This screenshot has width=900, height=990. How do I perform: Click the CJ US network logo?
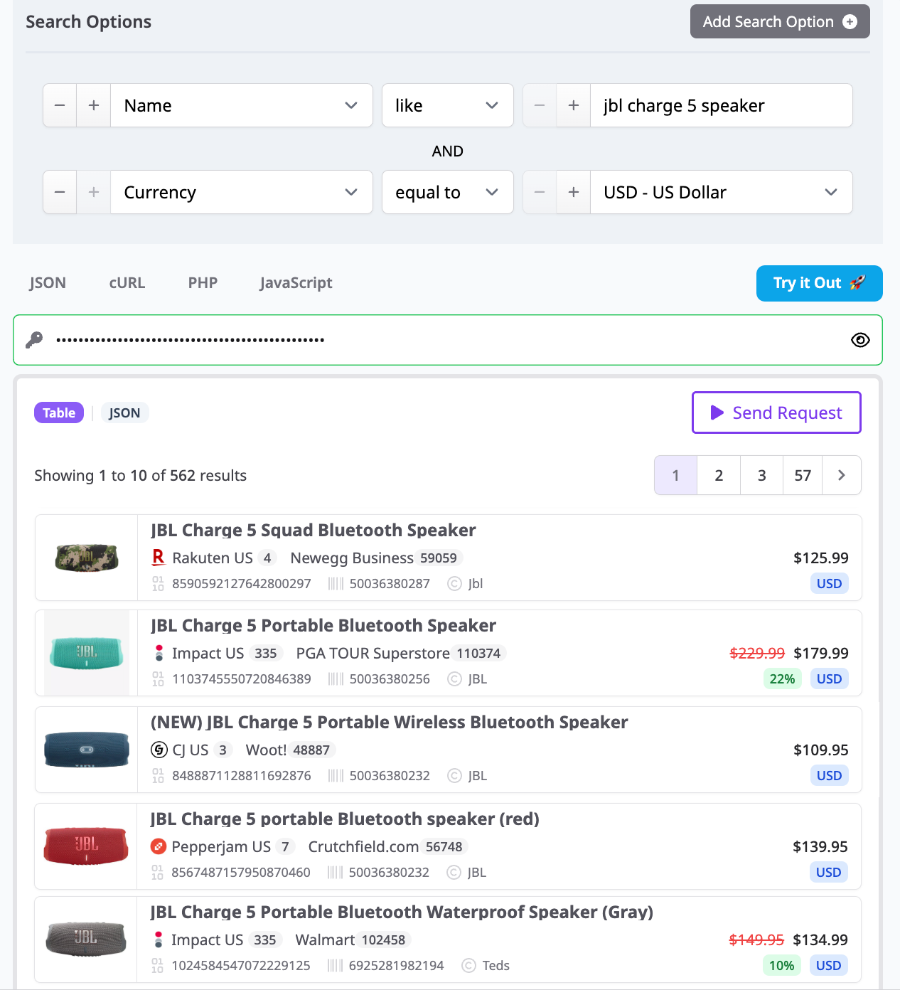tap(159, 750)
